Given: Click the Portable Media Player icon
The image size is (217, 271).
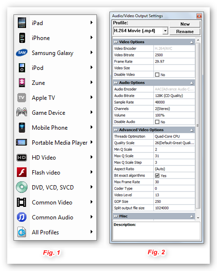Looking at the screenshot, I should coord(21,142).
